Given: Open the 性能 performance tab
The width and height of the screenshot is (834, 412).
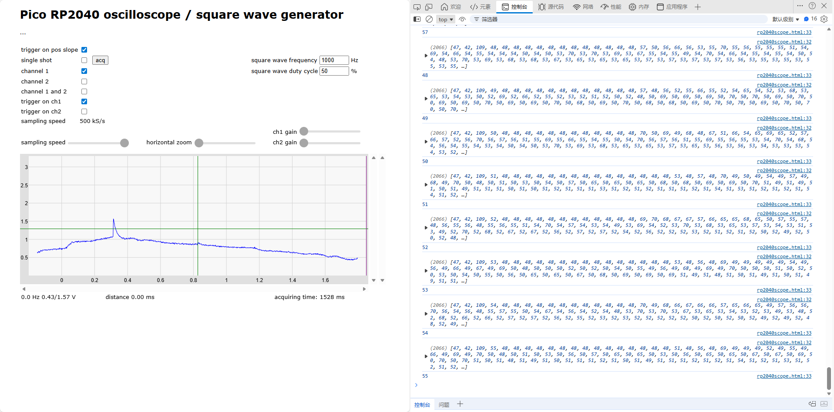Looking at the screenshot, I should coord(611,7).
